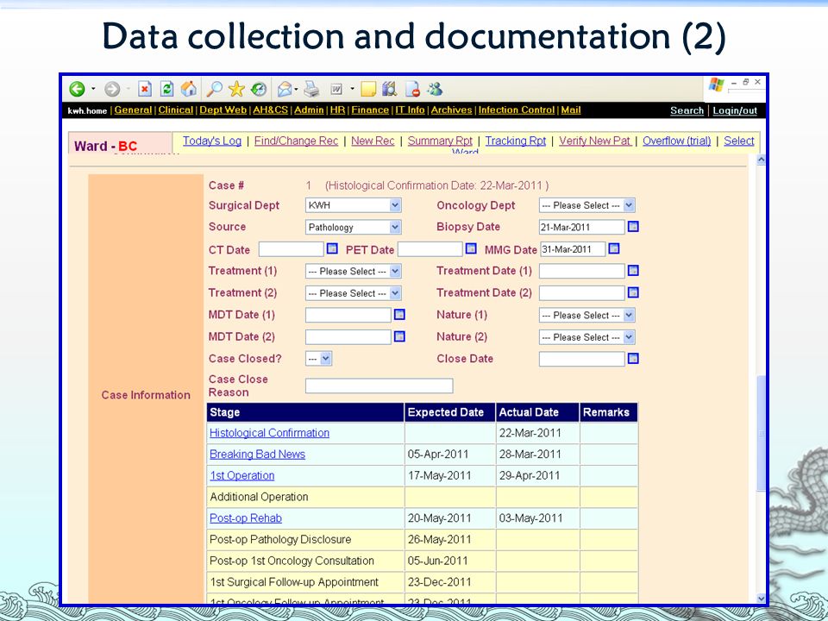Click the browser Forward arrow icon
828x621 pixels.
pyautogui.click(x=112, y=89)
